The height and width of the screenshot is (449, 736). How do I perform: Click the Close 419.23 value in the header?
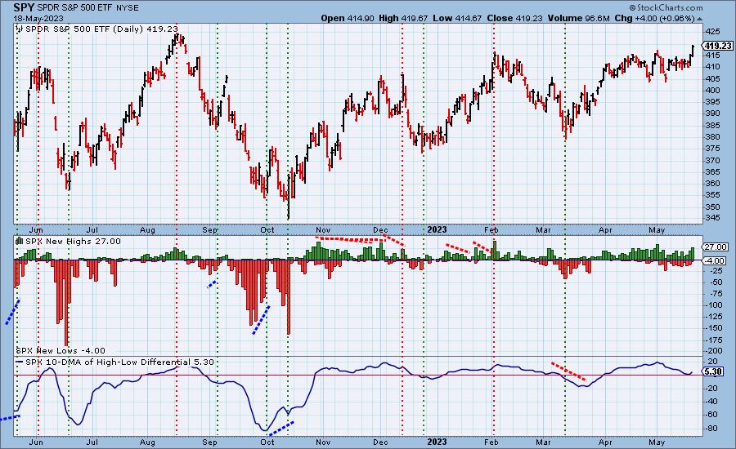515,18
